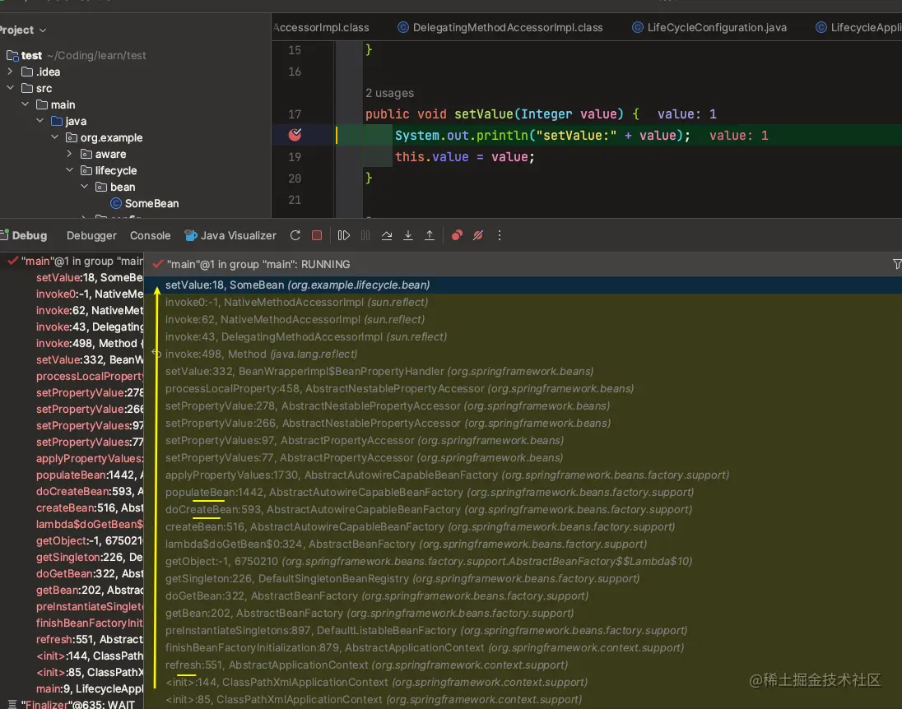This screenshot has height=709, width=902.
Task: Open DelegatingMethodAccessorImpl.class editor tab
Action: pyautogui.click(x=500, y=28)
